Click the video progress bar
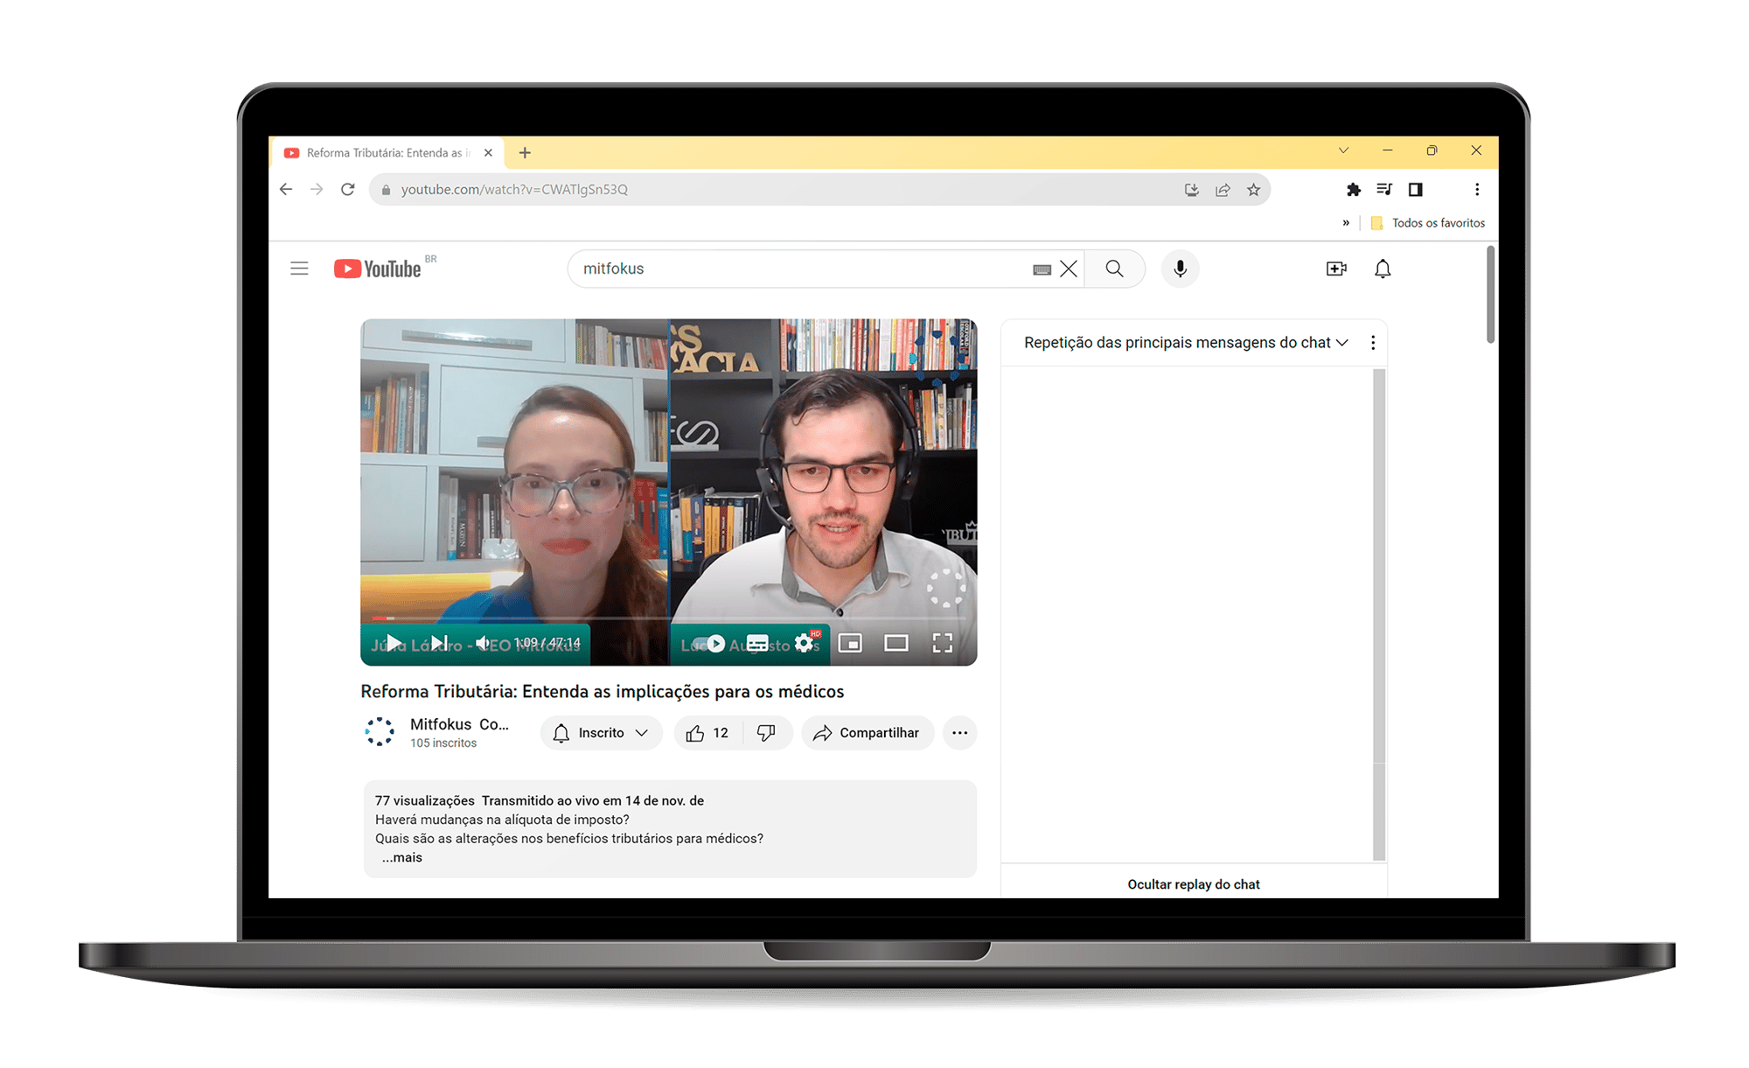This screenshot has height=1068, width=1749. (668, 618)
